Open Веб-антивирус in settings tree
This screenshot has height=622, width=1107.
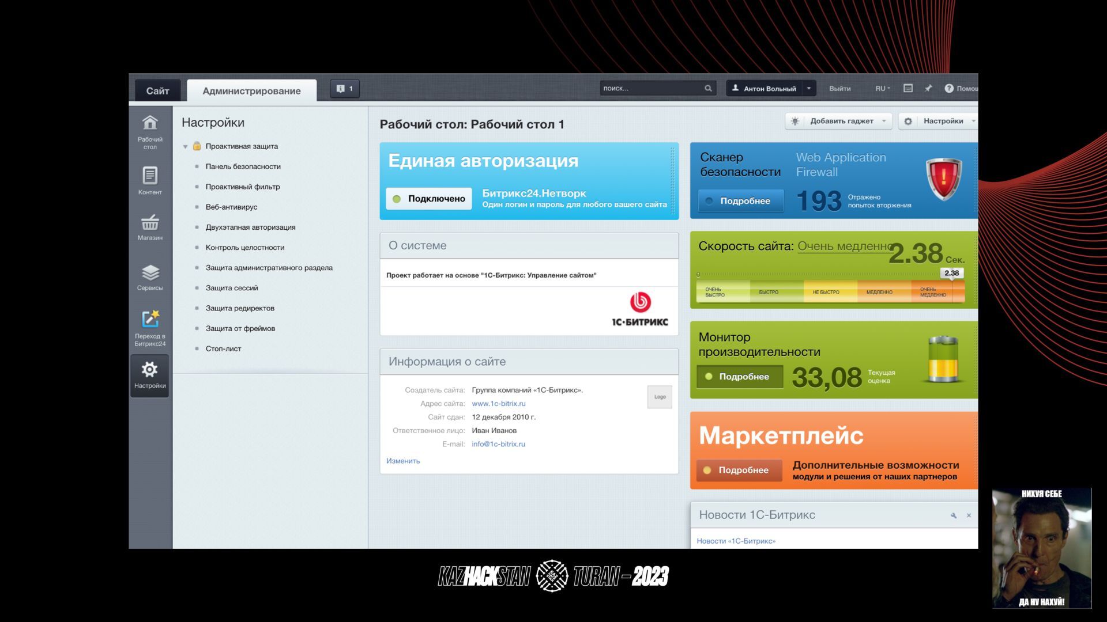point(231,207)
